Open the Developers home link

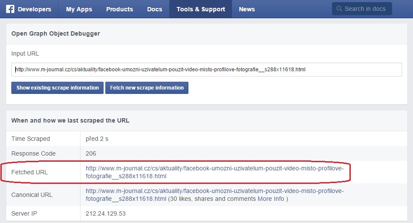34,9
